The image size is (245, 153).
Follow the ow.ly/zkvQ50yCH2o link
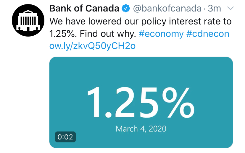pyautogui.click(x=92, y=46)
